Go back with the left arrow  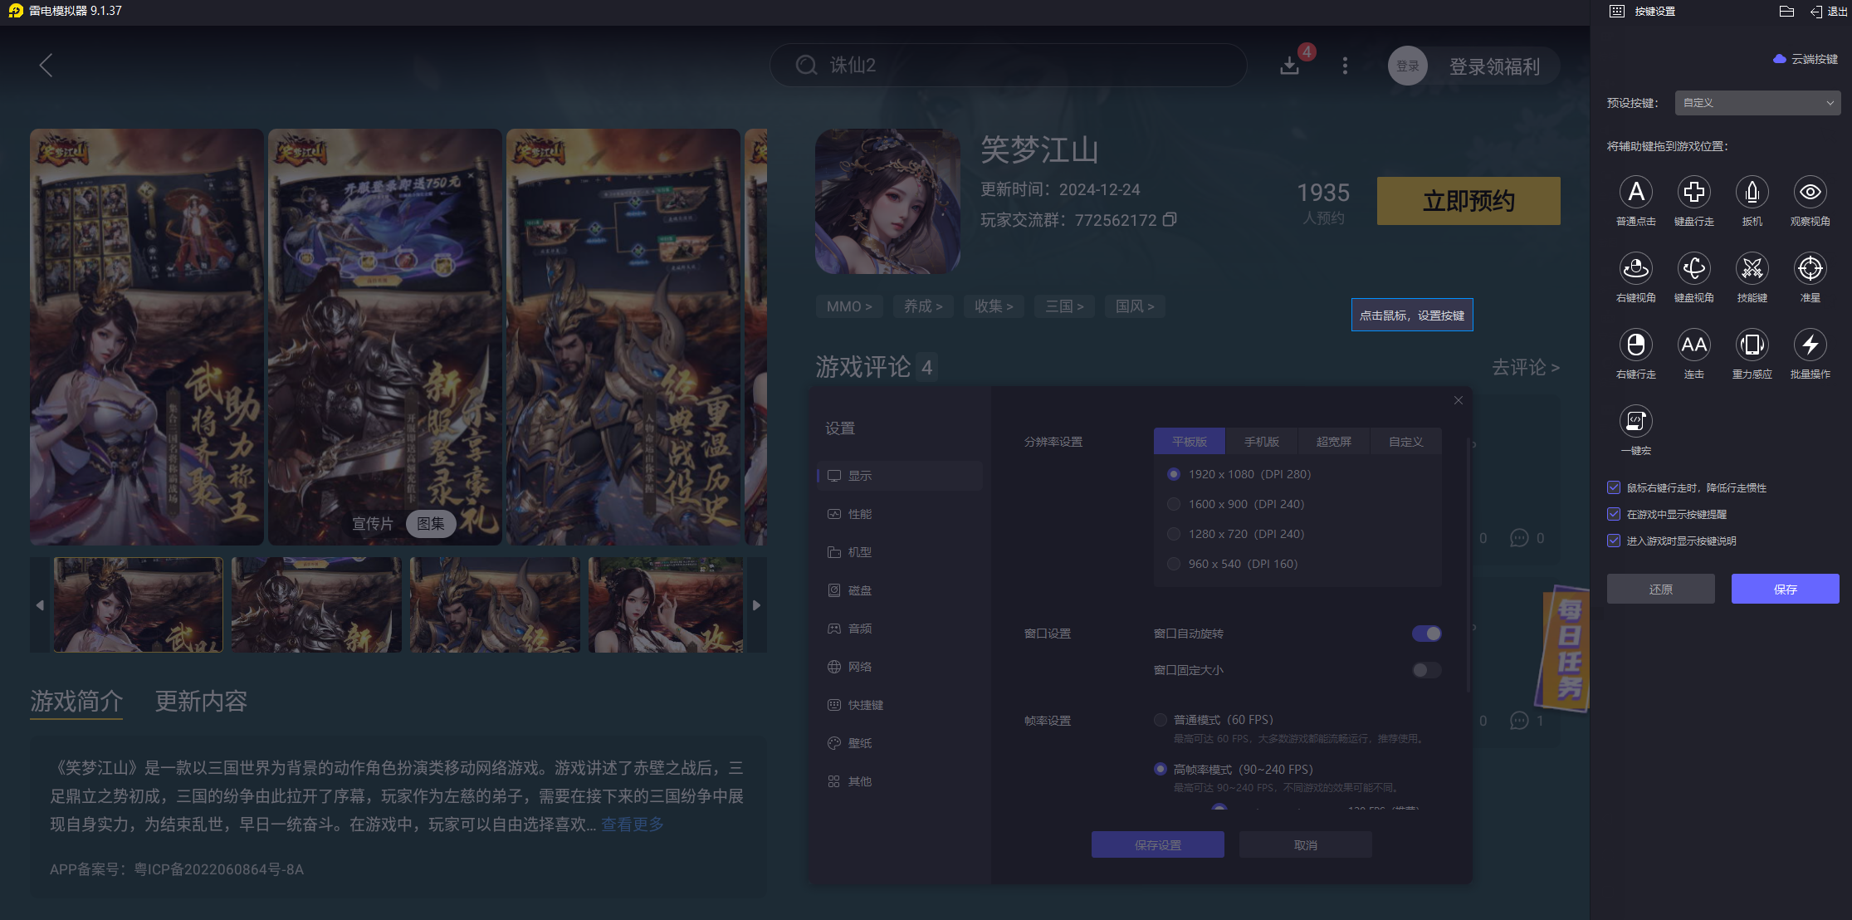coord(46,66)
